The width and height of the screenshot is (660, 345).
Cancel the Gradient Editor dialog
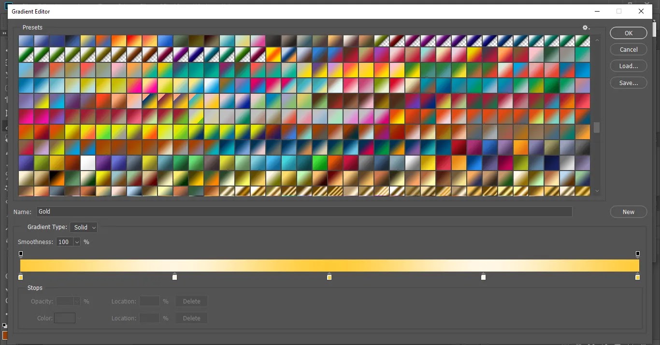(x=628, y=49)
